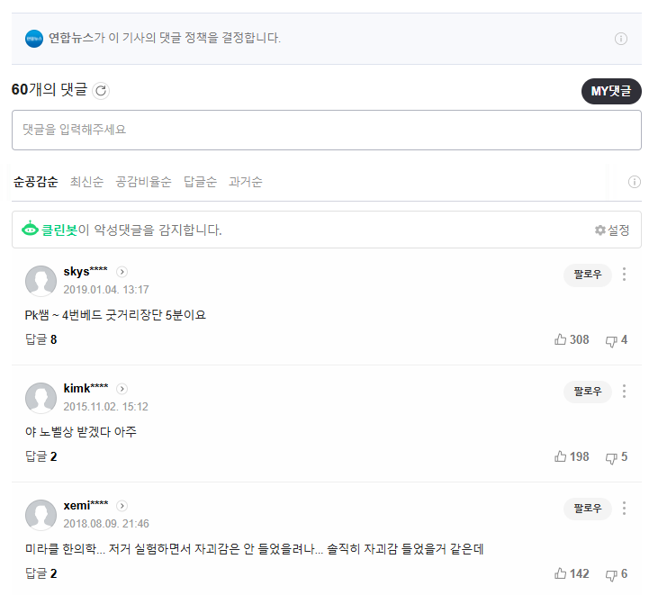658x595 pixels.
Task: Show 8 replies to skys**** comment
Action: [41, 339]
